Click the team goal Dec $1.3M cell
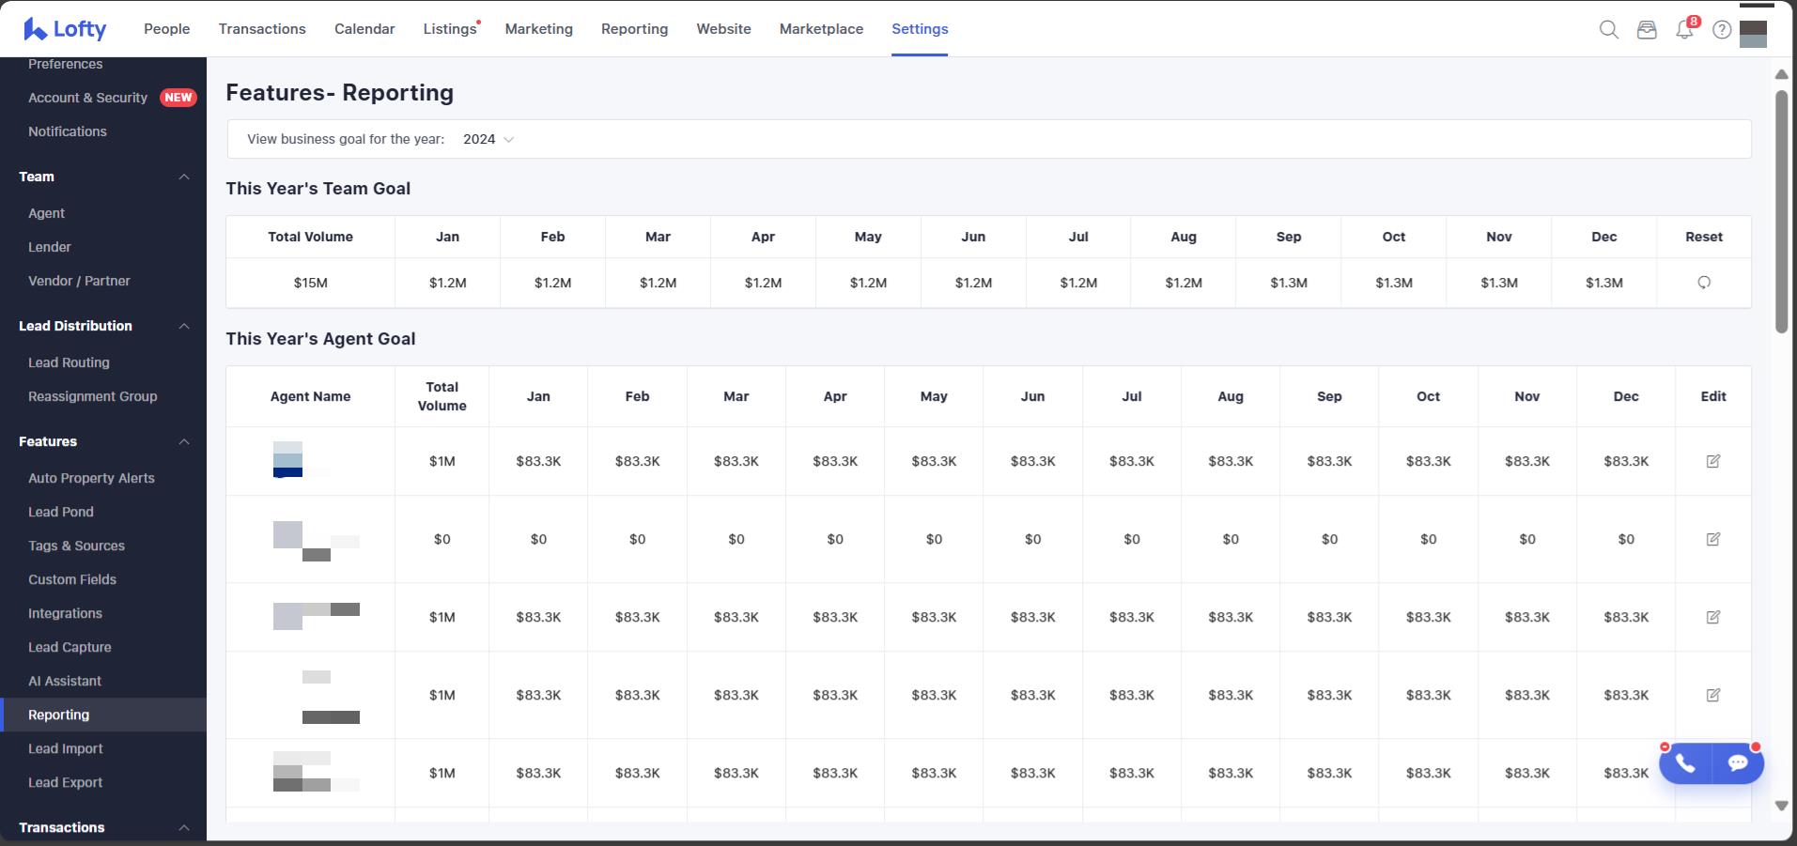This screenshot has height=846, width=1797. click(x=1604, y=283)
